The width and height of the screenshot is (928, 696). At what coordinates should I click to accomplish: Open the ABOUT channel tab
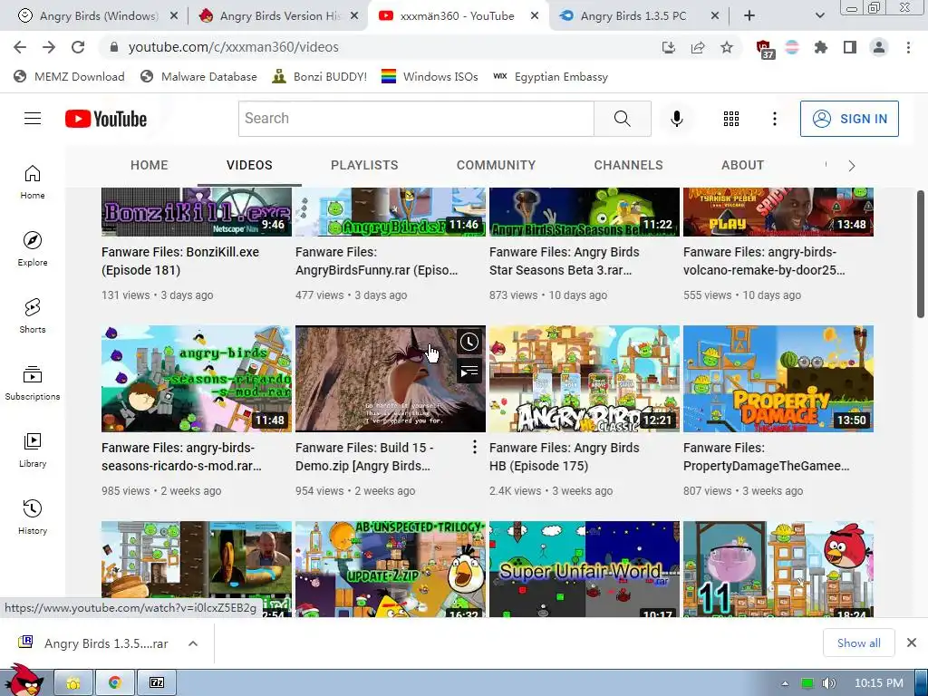pos(743,165)
